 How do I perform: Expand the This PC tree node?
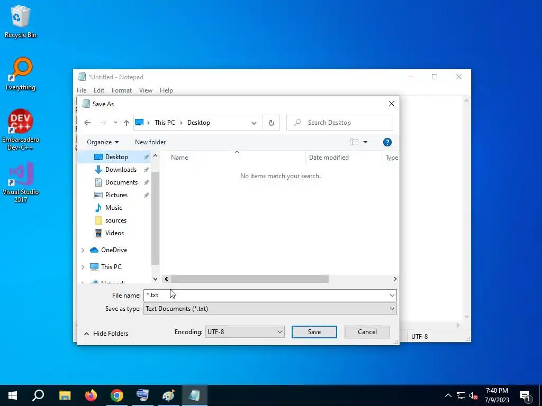click(x=83, y=267)
